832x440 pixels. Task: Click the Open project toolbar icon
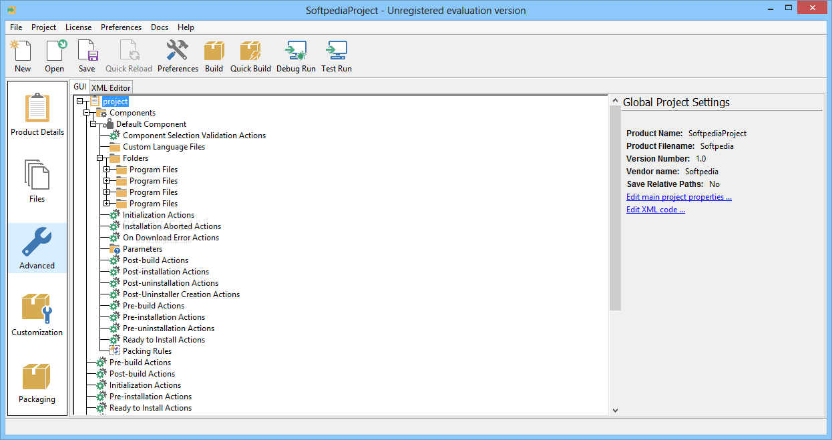[x=55, y=51]
